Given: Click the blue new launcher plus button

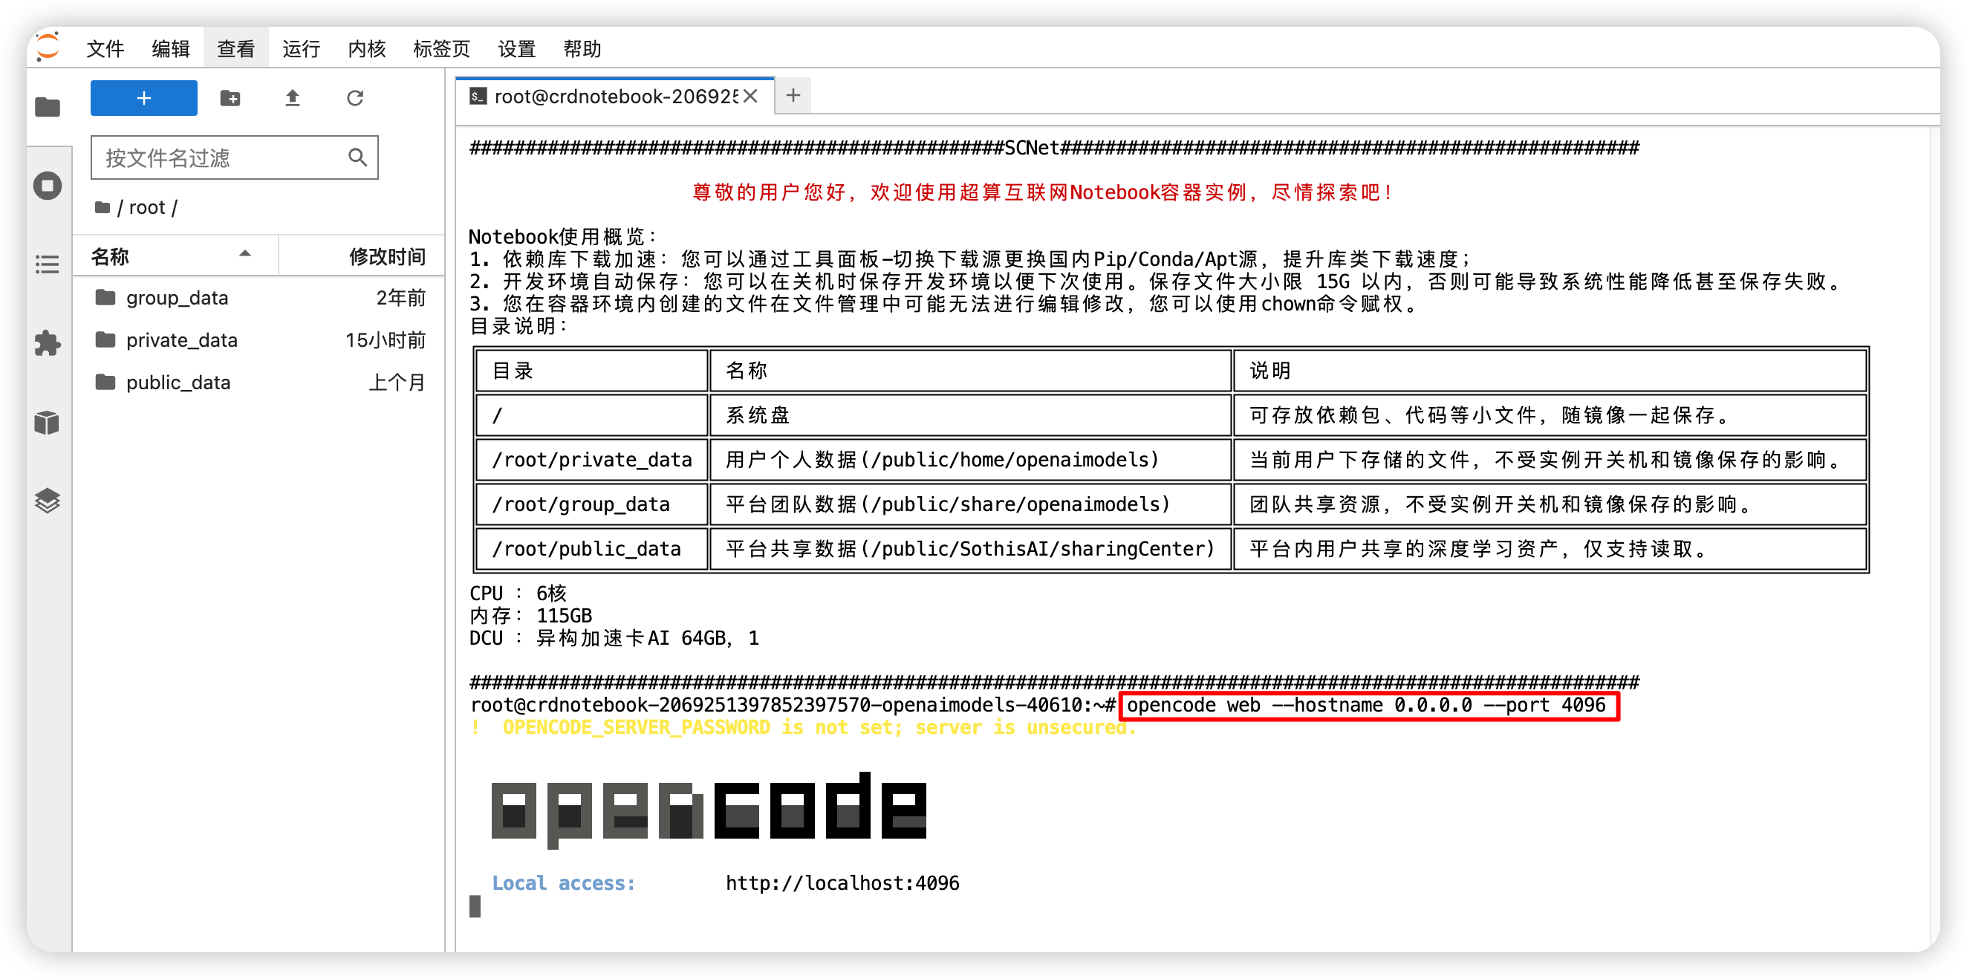Looking at the screenshot, I should (x=143, y=98).
